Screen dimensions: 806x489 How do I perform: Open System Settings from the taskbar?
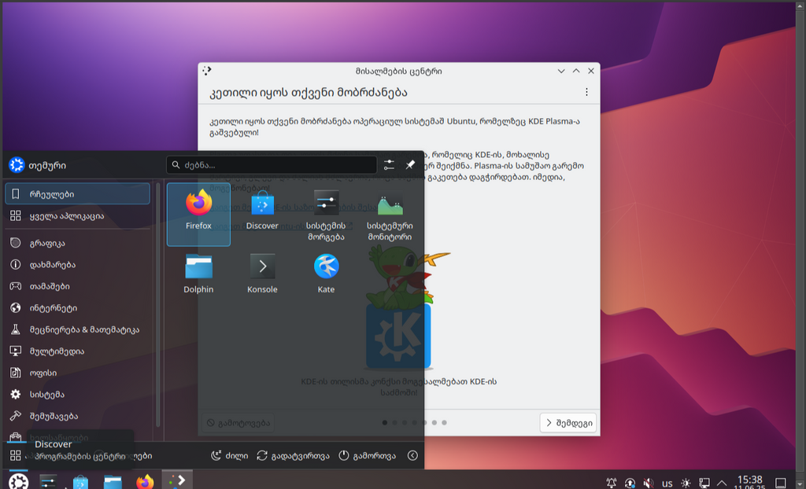48,481
